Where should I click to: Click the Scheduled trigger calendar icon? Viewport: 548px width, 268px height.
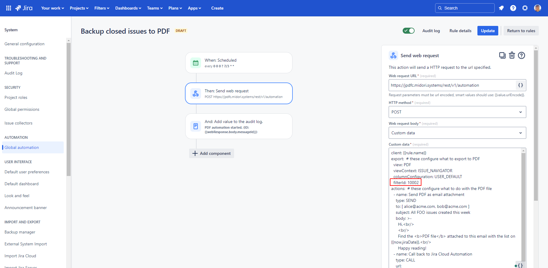196,63
